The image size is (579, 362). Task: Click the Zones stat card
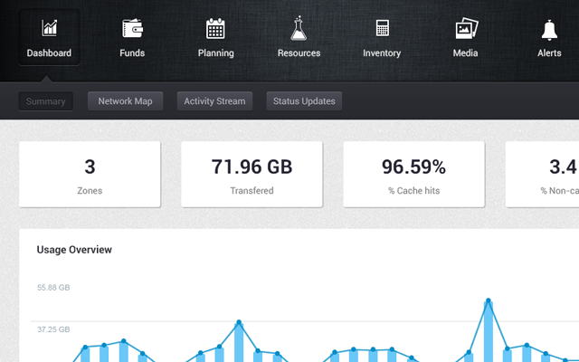point(90,175)
